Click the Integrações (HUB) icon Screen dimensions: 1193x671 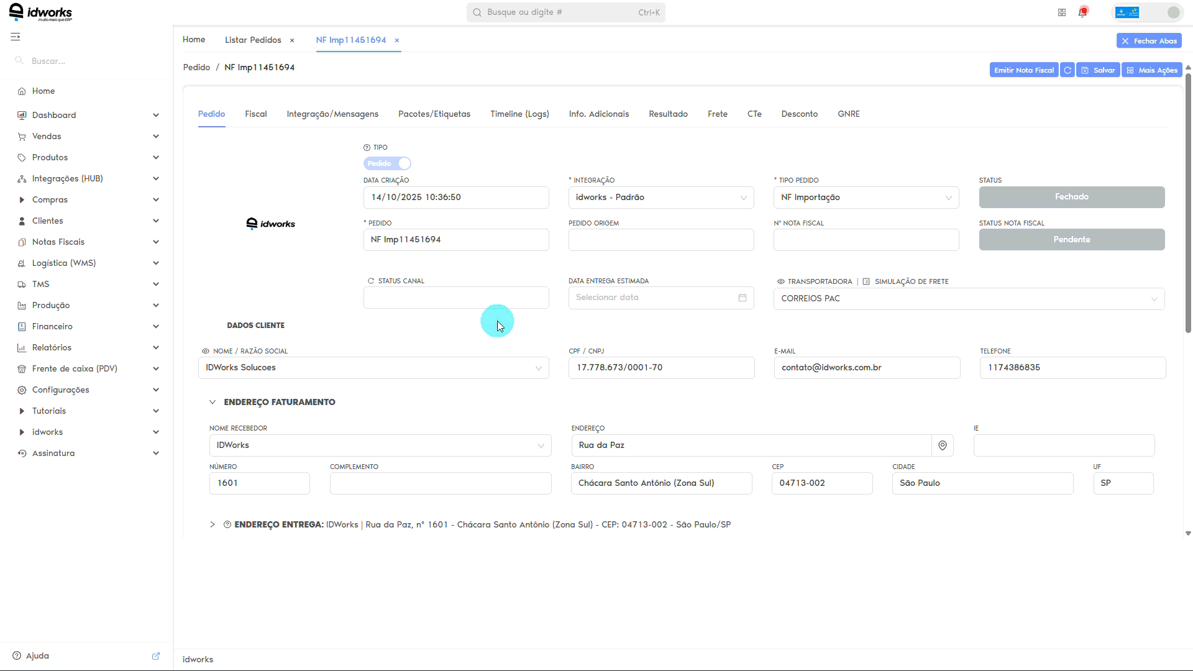[22, 179]
